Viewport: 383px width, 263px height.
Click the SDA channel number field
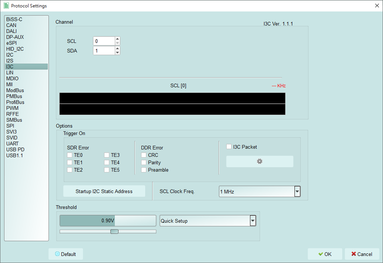(104, 51)
